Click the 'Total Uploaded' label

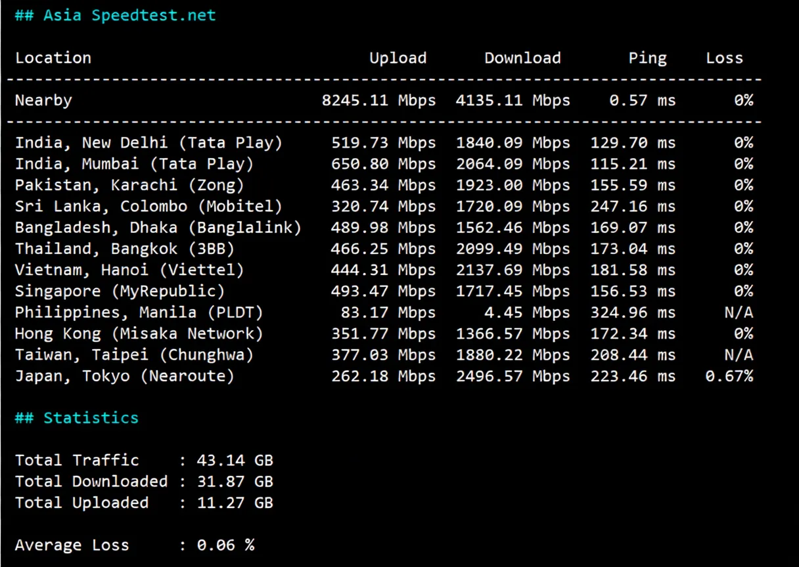[82, 503]
